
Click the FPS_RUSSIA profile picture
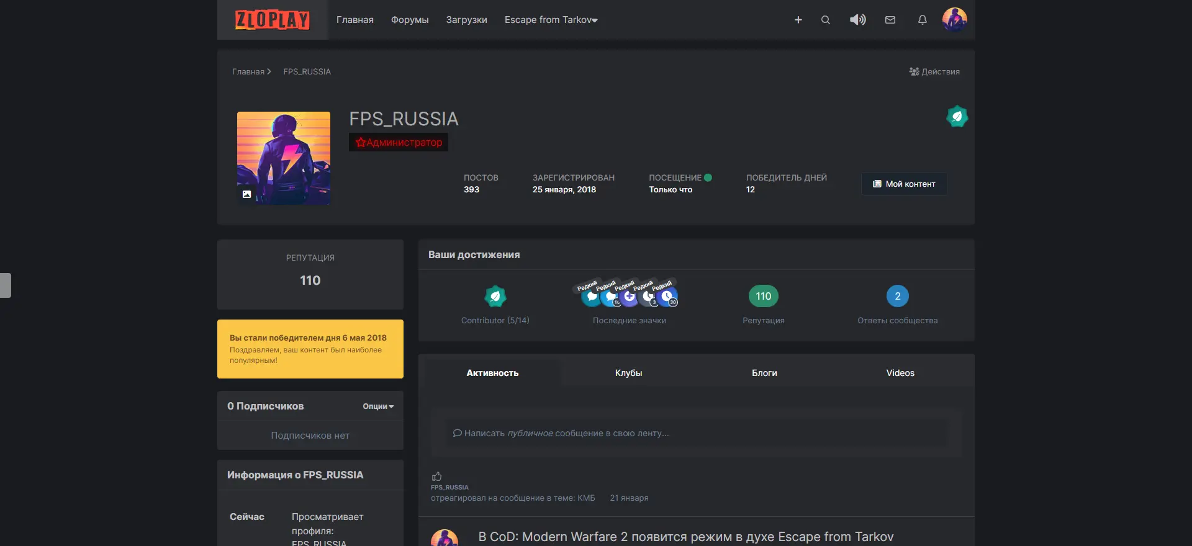coord(284,158)
